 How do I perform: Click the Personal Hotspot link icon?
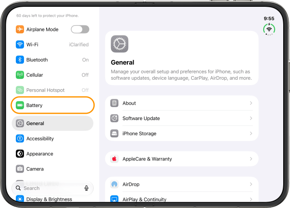point(20,90)
